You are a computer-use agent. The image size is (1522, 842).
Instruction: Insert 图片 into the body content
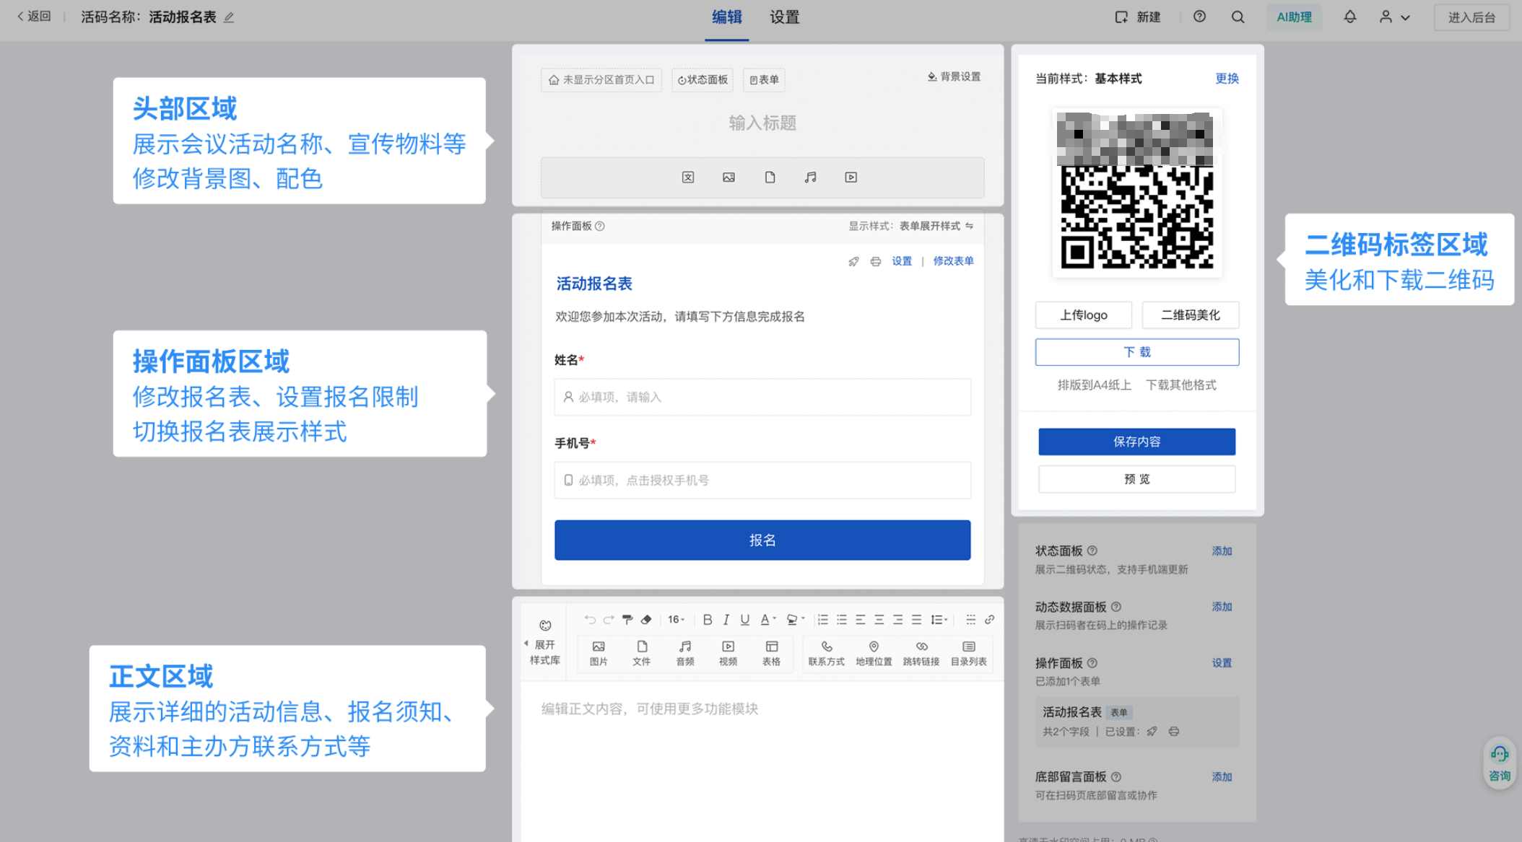(x=599, y=653)
